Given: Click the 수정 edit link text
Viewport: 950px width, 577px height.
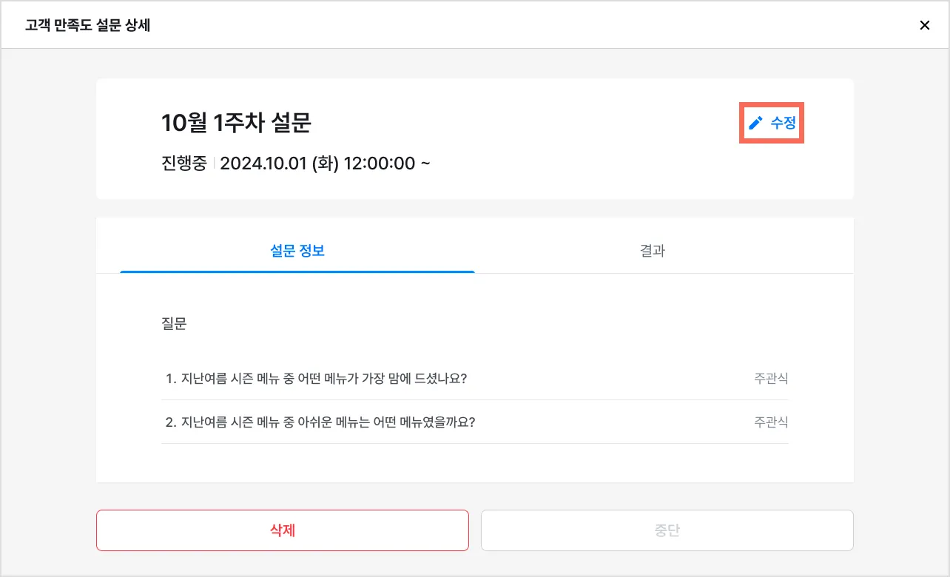Looking at the screenshot, I should coord(783,123).
